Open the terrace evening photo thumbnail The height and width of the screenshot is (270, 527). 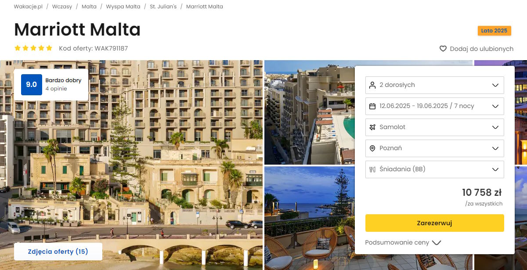coord(309,218)
